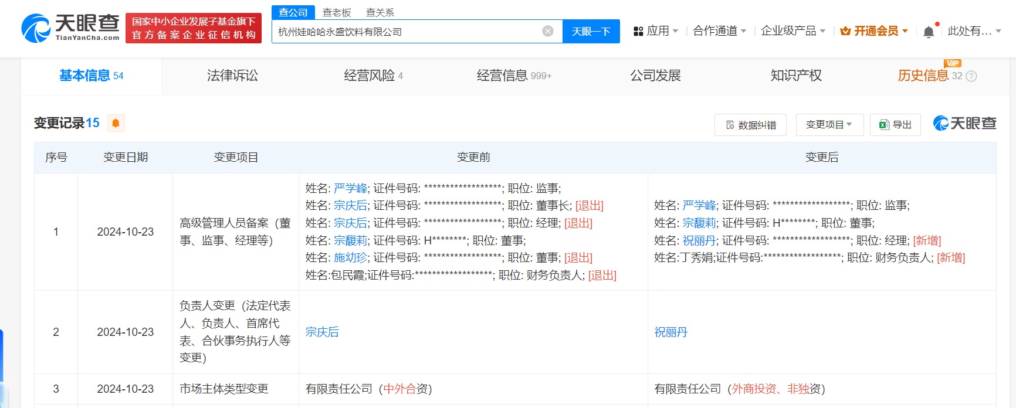The height and width of the screenshot is (408, 1016).
Task: Open the 企业级产品 dropdown
Action: click(793, 31)
